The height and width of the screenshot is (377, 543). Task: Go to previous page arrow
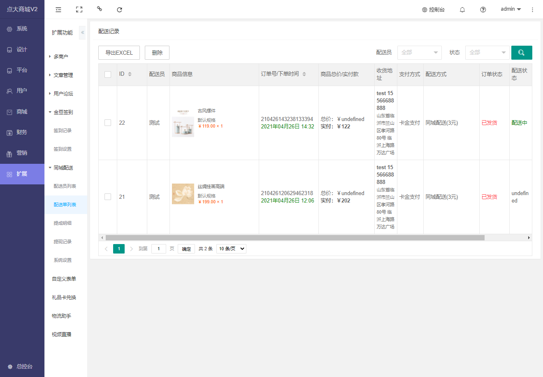click(106, 249)
